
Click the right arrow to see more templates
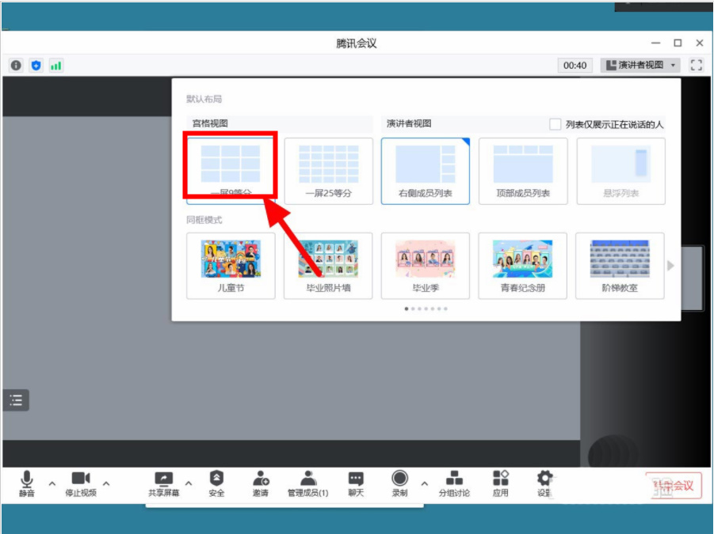(x=671, y=266)
